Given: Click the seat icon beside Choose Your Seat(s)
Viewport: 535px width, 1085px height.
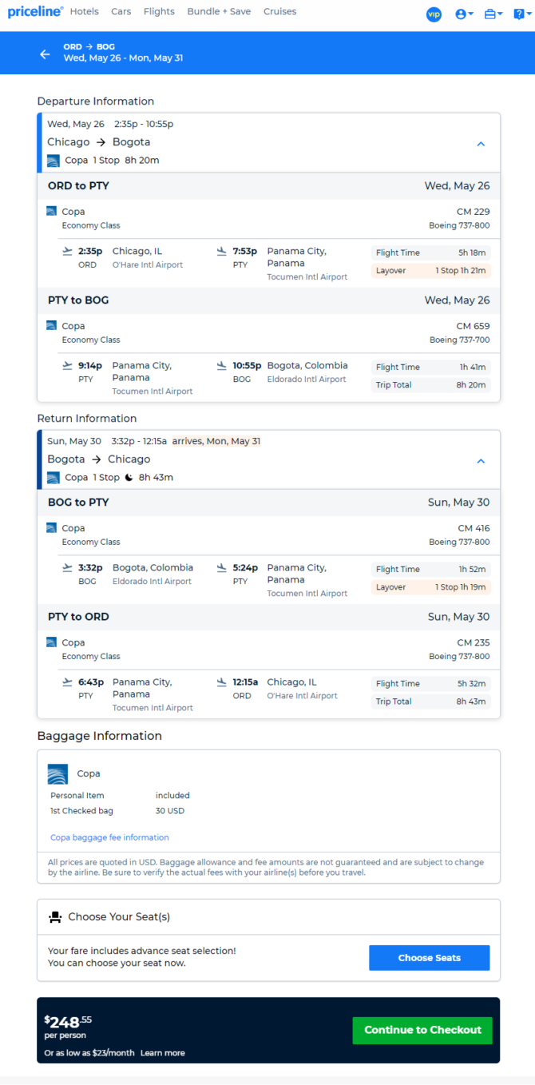Looking at the screenshot, I should tap(55, 917).
